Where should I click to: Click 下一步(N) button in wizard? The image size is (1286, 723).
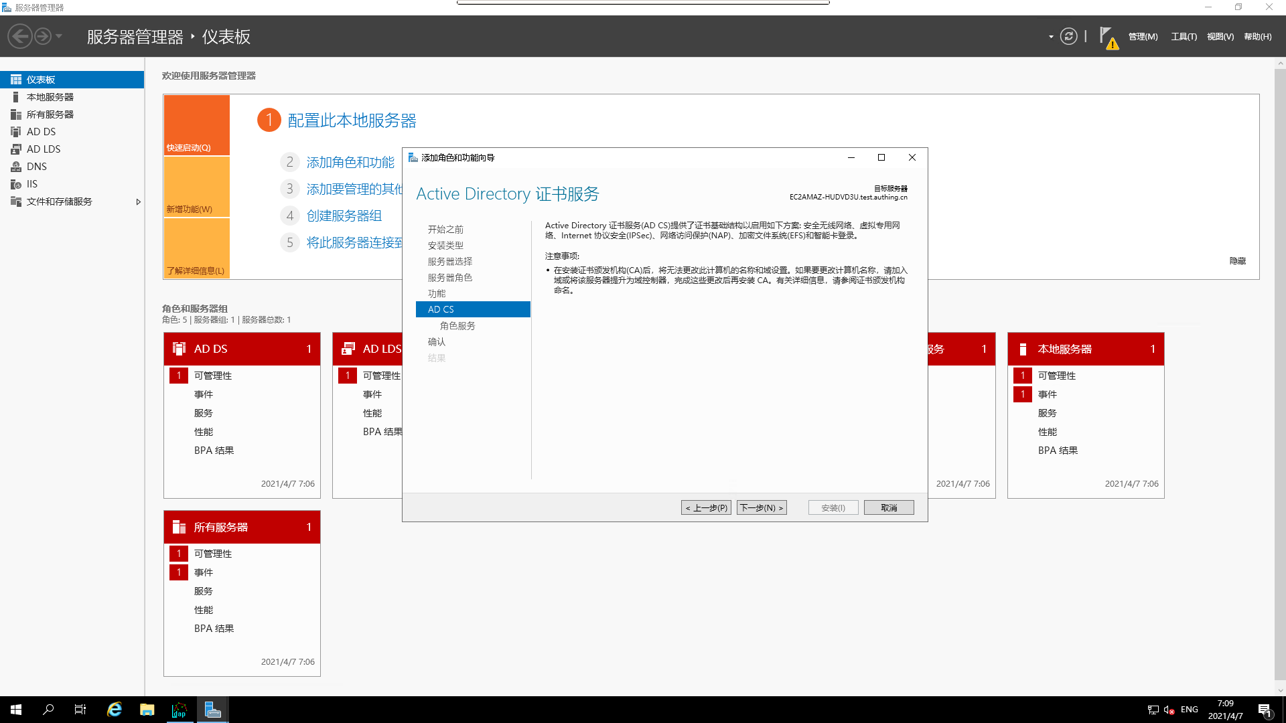coord(762,507)
